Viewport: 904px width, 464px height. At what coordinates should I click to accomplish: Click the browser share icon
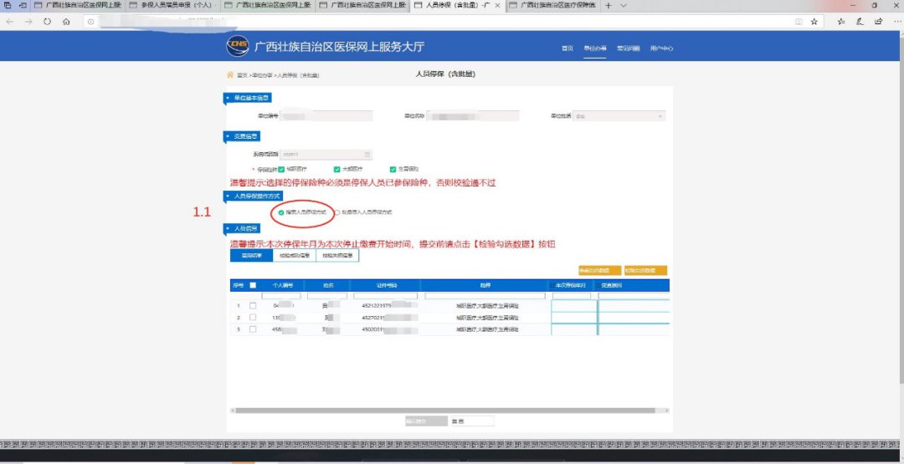[879, 21]
